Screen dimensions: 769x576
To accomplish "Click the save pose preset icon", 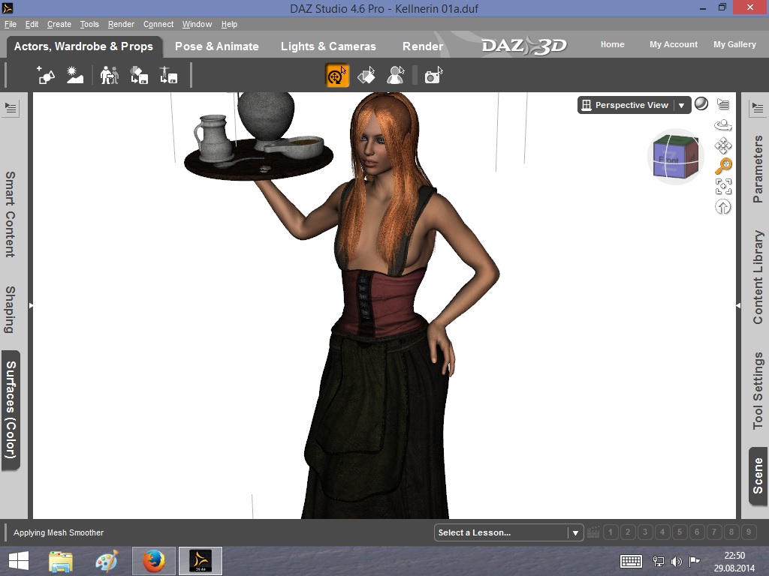I will 168,75.
